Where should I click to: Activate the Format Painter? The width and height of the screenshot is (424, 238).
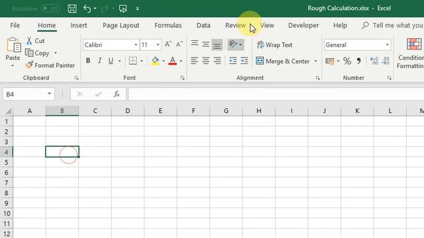click(50, 65)
